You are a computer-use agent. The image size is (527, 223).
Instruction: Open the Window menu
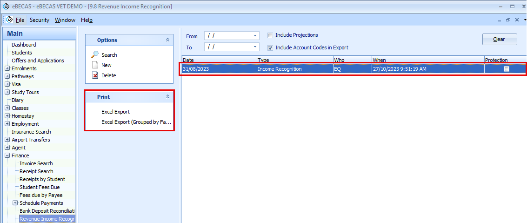point(65,20)
